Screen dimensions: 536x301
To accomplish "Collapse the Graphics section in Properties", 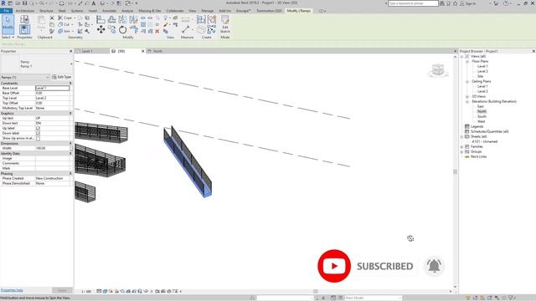I will 70,113.
